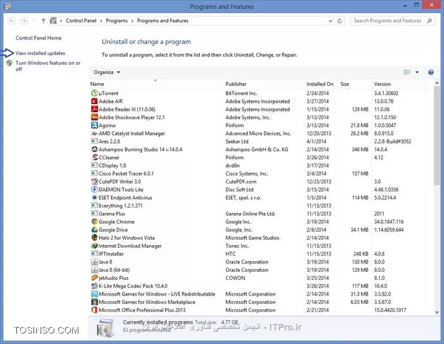Screen dimensions: 444x344
Task: Select the CutePDF Writer 3.0 icon
Action: coord(94,182)
